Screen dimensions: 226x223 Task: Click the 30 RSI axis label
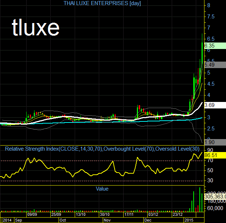[210, 180]
